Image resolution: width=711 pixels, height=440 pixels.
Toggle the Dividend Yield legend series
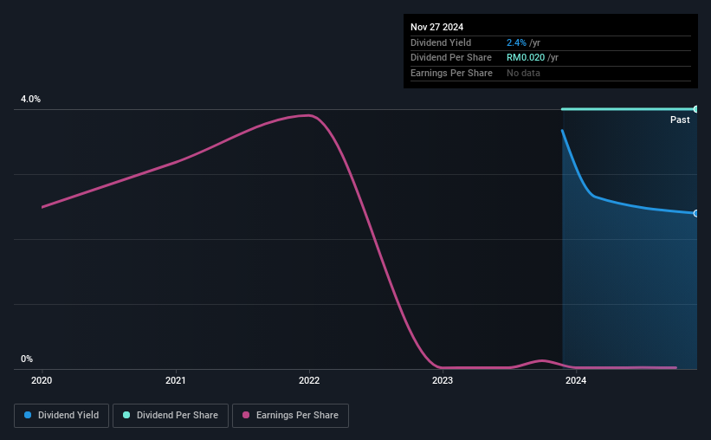pyautogui.click(x=61, y=415)
